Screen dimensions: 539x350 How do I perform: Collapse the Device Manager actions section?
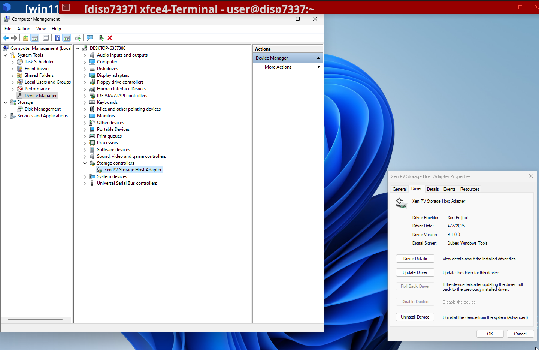click(318, 58)
